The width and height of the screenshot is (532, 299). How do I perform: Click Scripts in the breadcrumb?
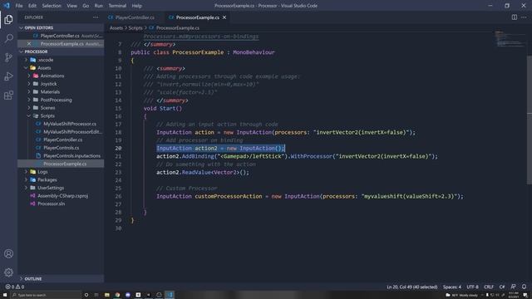tap(135, 28)
